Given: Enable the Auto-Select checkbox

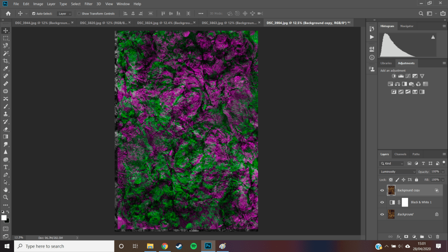Looking at the screenshot, I should pyautogui.click(x=34, y=14).
